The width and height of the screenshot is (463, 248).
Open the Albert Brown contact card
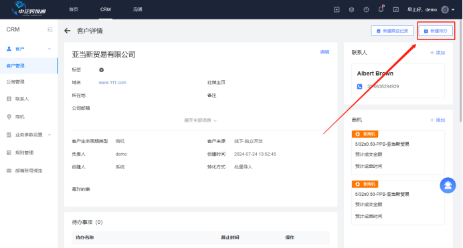click(398, 80)
